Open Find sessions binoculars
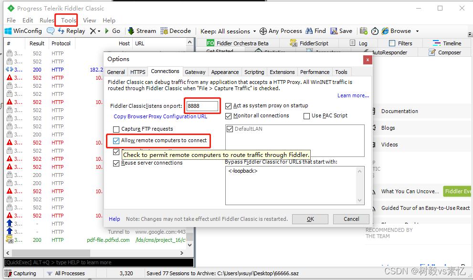 pyautogui.click(x=315, y=31)
